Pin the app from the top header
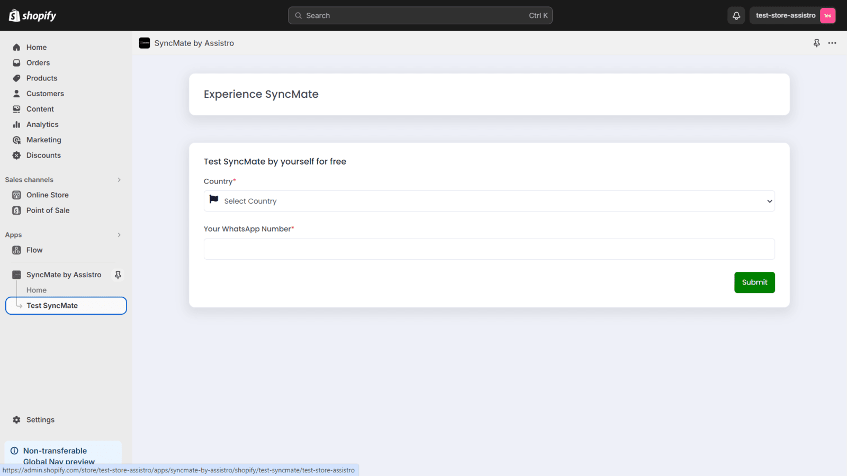The width and height of the screenshot is (847, 476). 816,43
